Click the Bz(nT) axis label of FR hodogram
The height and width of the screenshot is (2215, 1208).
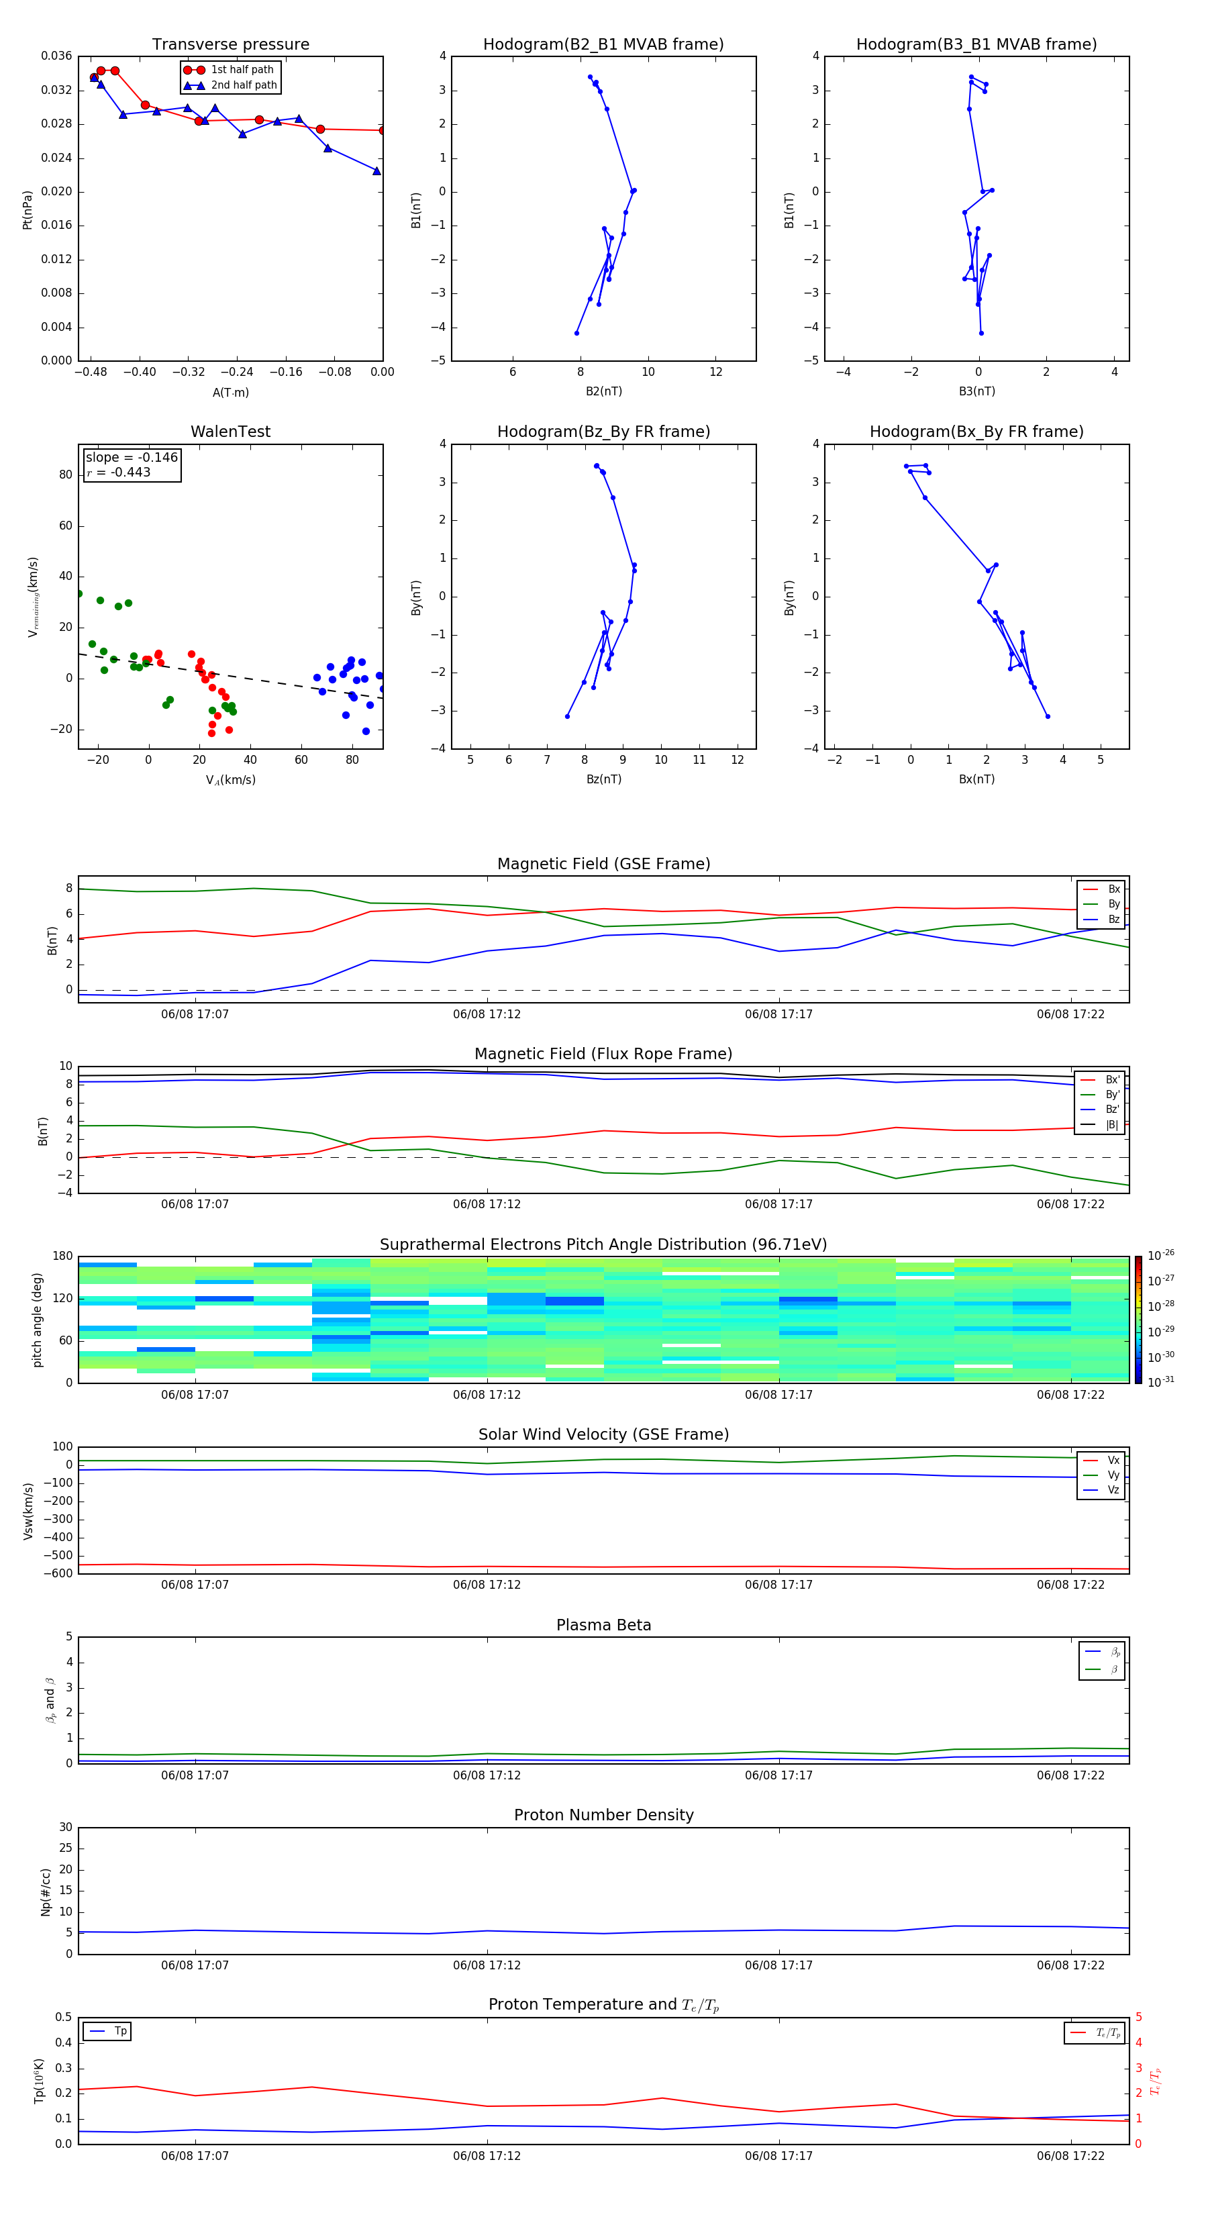(603, 779)
